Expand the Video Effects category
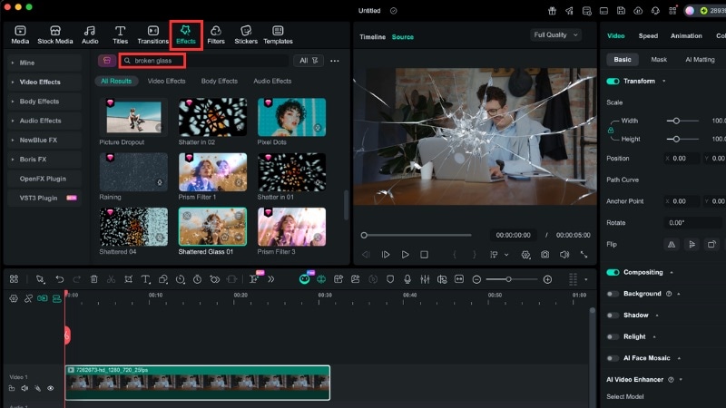 [x=44, y=82]
